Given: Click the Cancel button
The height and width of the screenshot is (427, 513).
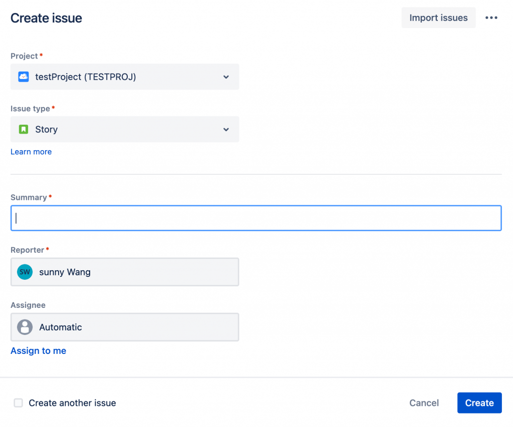Looking at the screenshot, I should point(424,403).
